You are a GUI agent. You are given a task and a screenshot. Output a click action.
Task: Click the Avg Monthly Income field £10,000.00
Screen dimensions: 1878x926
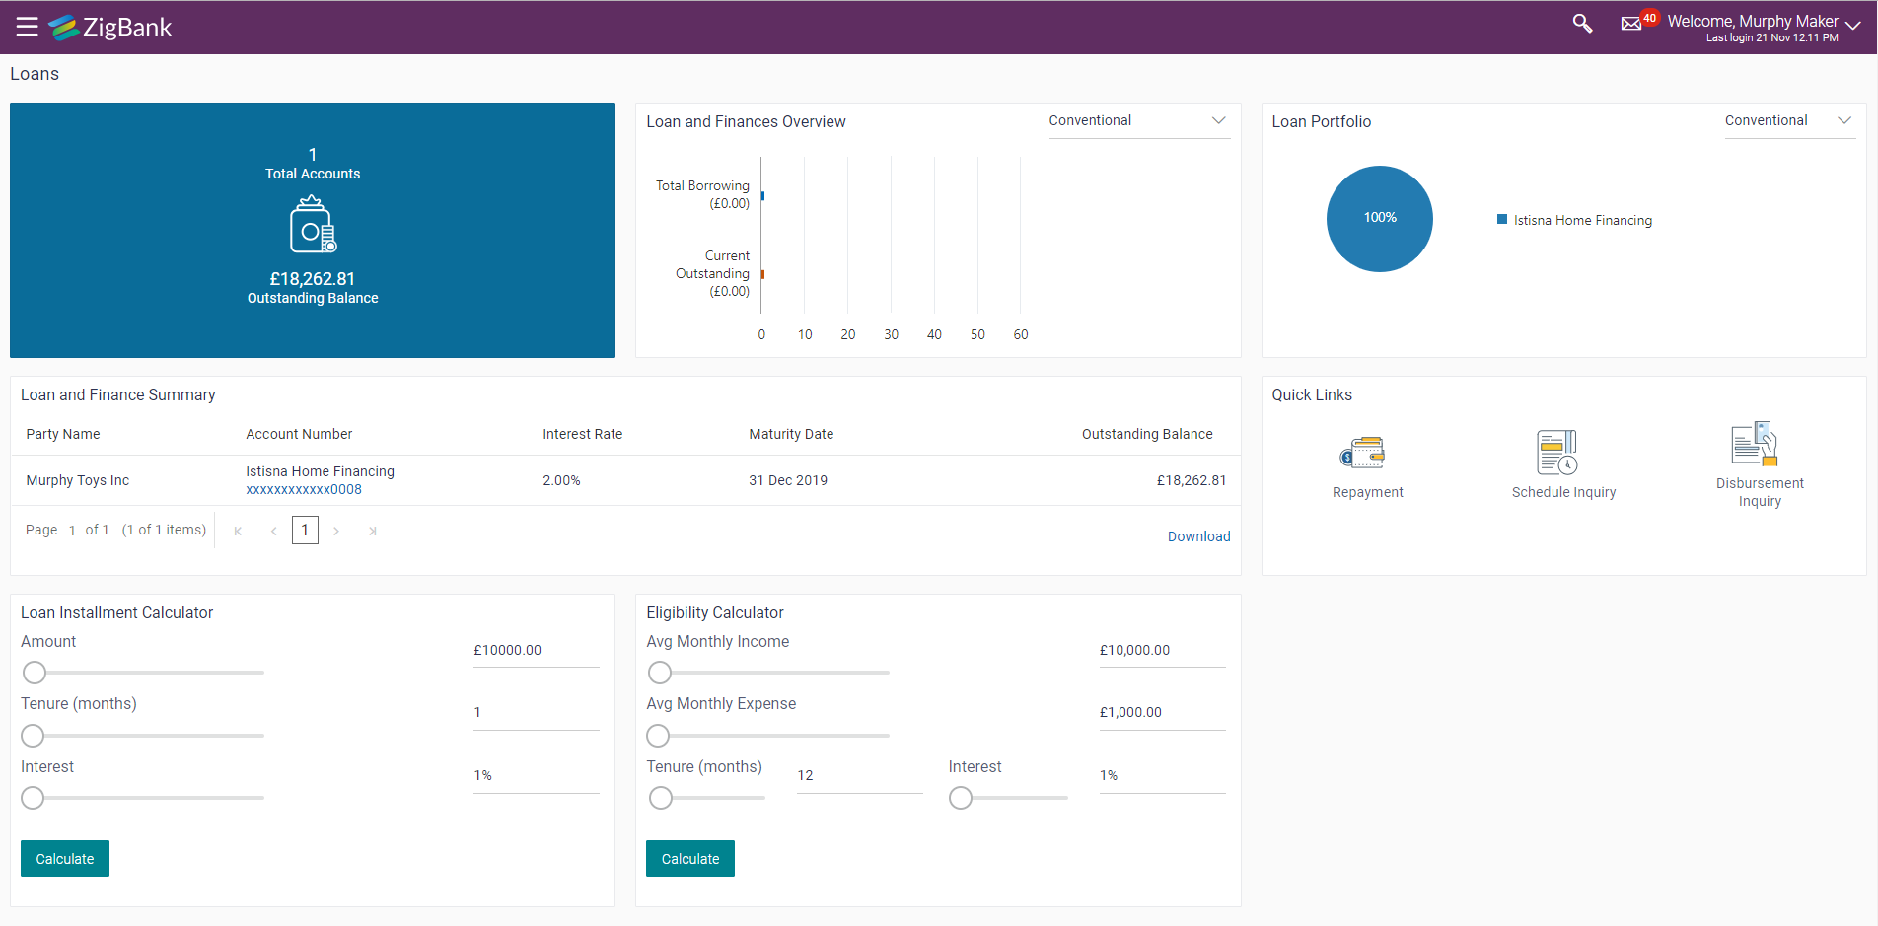(1162, 651)
